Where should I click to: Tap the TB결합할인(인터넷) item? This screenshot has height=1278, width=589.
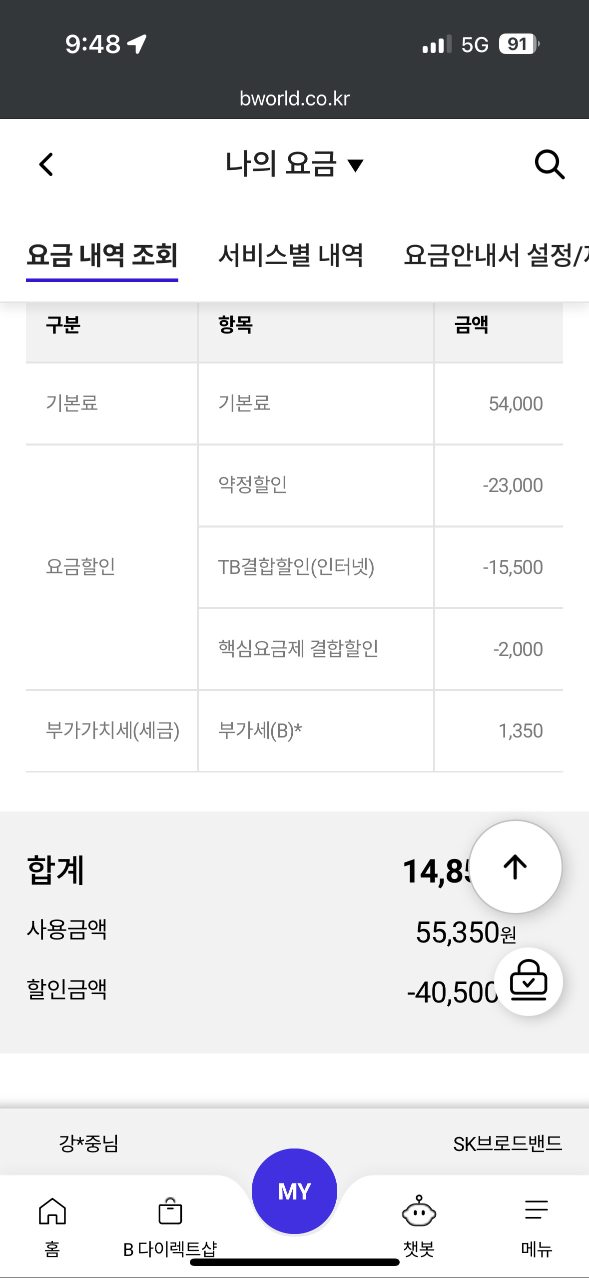coord(296,567)
